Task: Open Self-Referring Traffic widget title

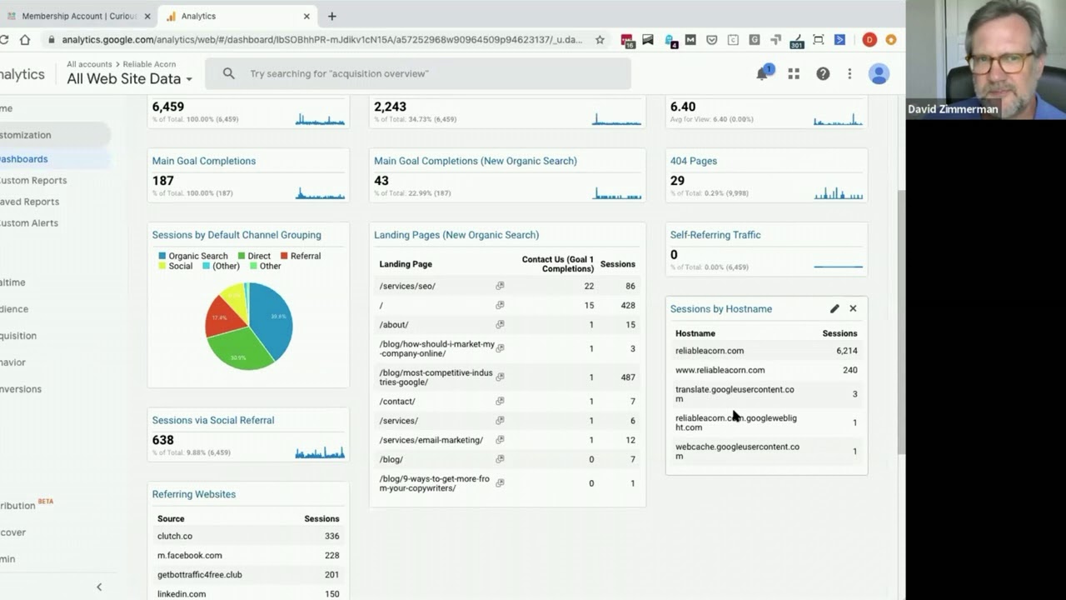Action: [715, 235]
